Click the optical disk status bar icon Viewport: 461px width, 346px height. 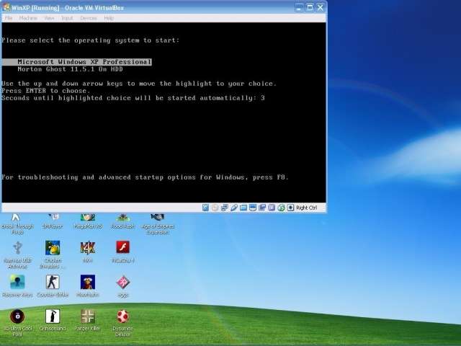click(215, 208)
